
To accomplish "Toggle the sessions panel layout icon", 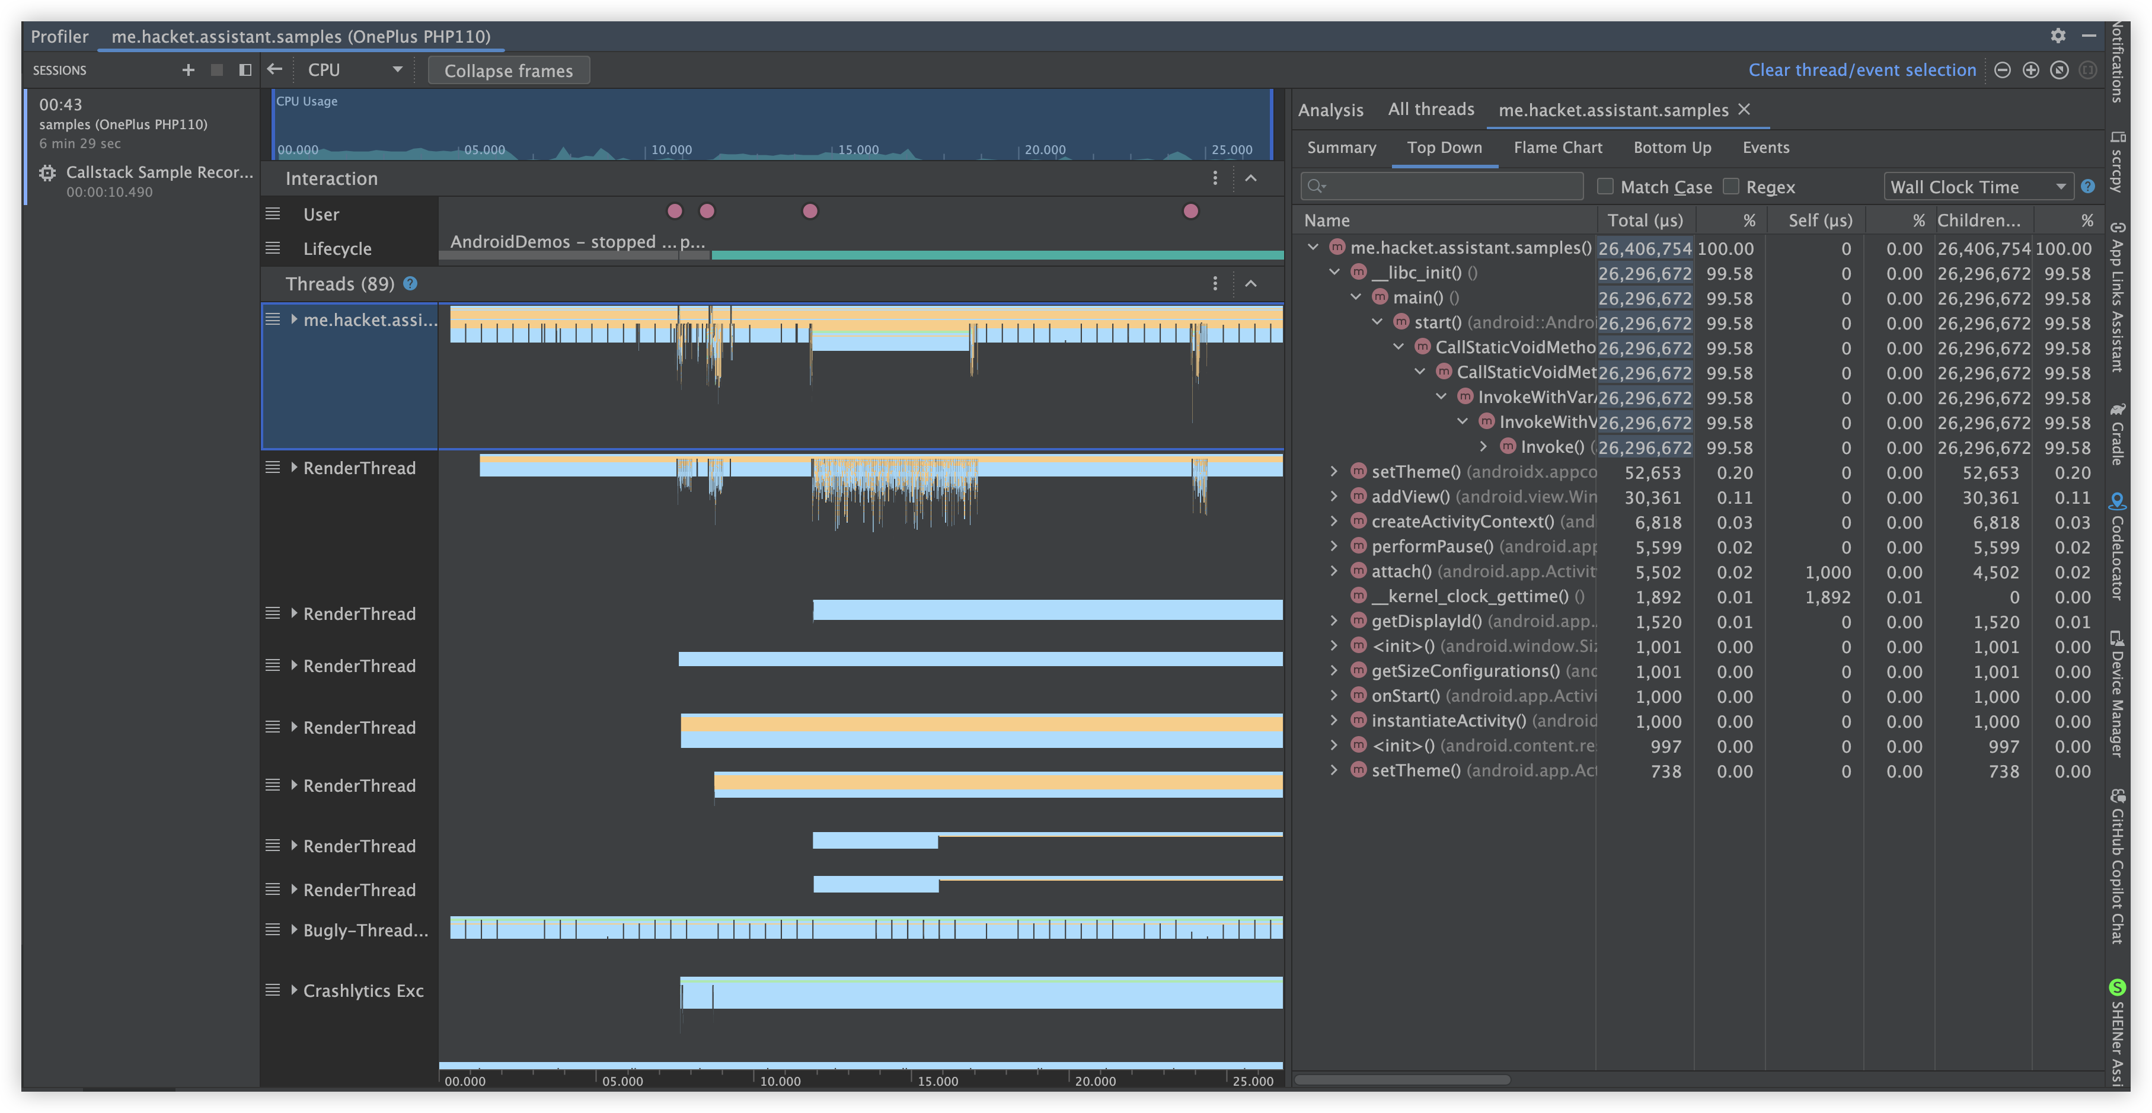I will pyautogui.click(x=245, y=70).
